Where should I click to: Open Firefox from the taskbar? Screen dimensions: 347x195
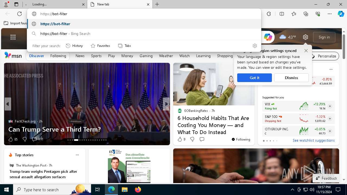point(138,190)
